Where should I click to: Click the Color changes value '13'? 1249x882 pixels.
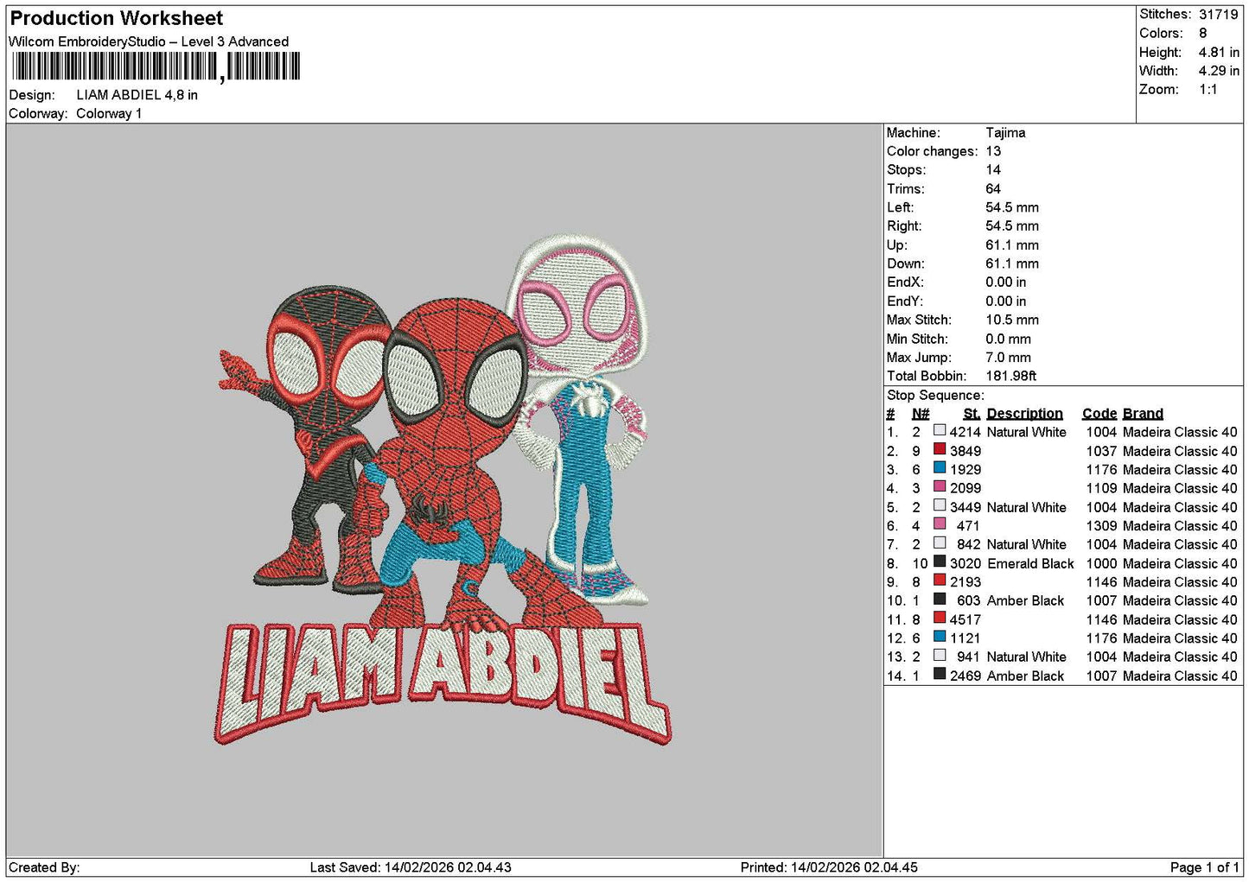[993, 151]
